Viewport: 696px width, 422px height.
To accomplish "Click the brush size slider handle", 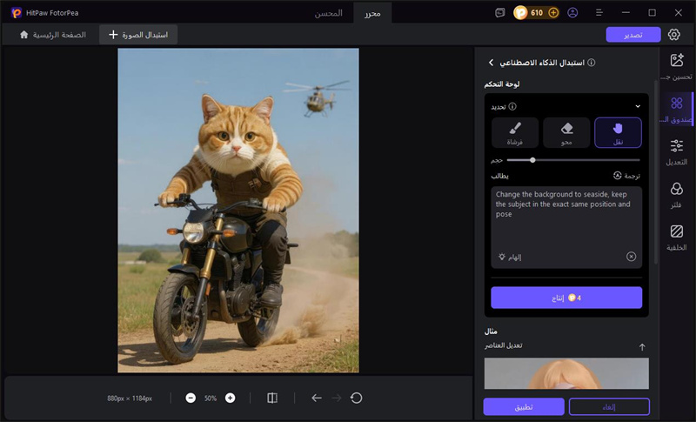I will click(x=532, y=160).
